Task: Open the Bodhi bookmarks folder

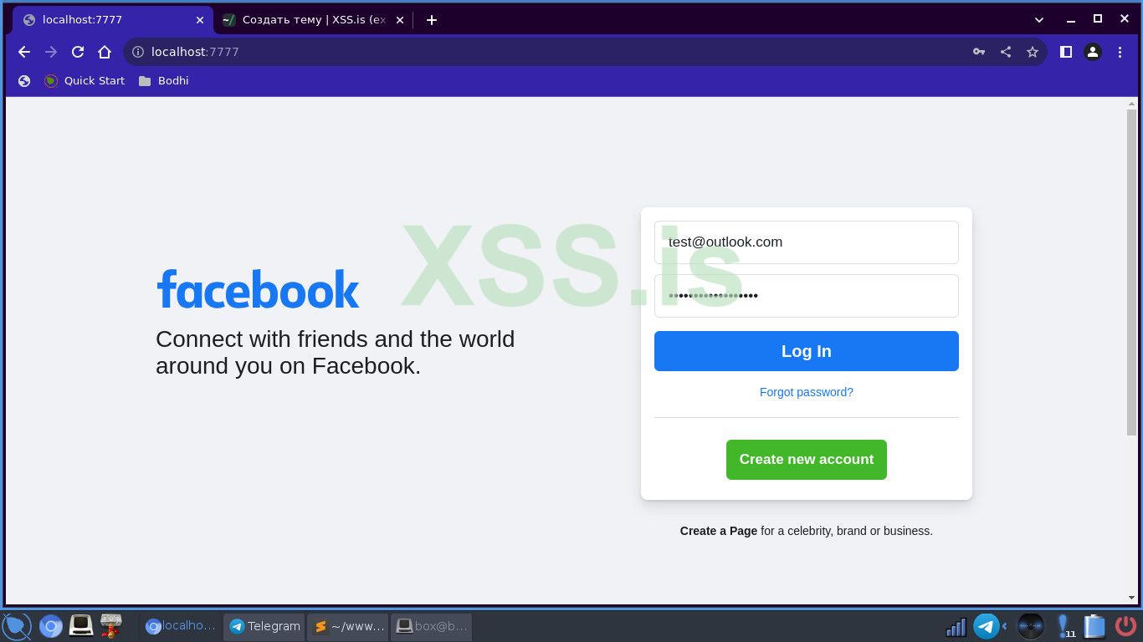Action: pyautogui.click(x=164, y=81)
